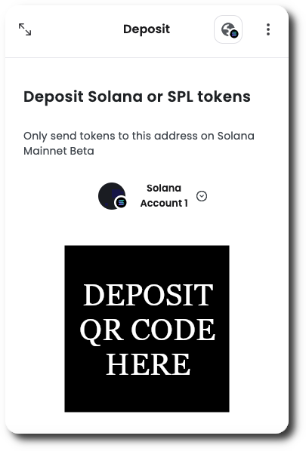Click the Solana logo badge on avatar

(x=122, y=202)
